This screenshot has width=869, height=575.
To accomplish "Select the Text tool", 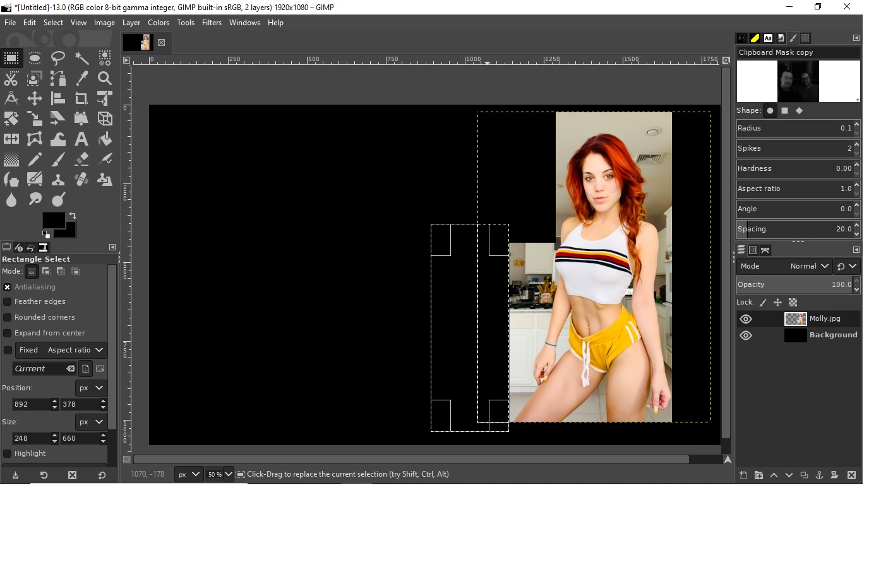I will pos(81,139).
